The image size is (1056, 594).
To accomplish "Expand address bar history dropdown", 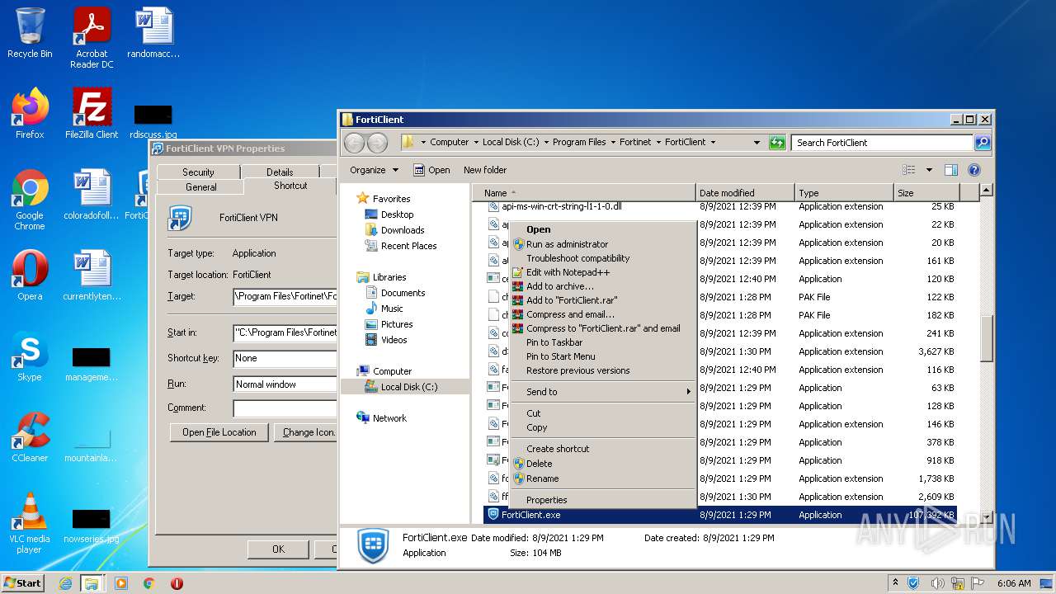I will pos(757,142).
